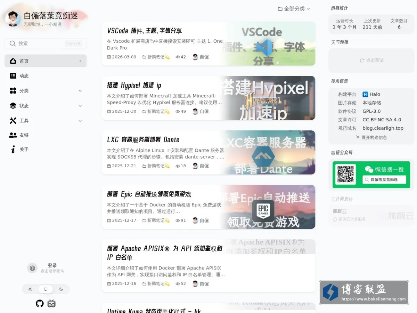Open article 部署 Apache APISIX 为 API 添加鉴权
The height and width of the screenshot is (313, 417).
(x=165, y=253)
